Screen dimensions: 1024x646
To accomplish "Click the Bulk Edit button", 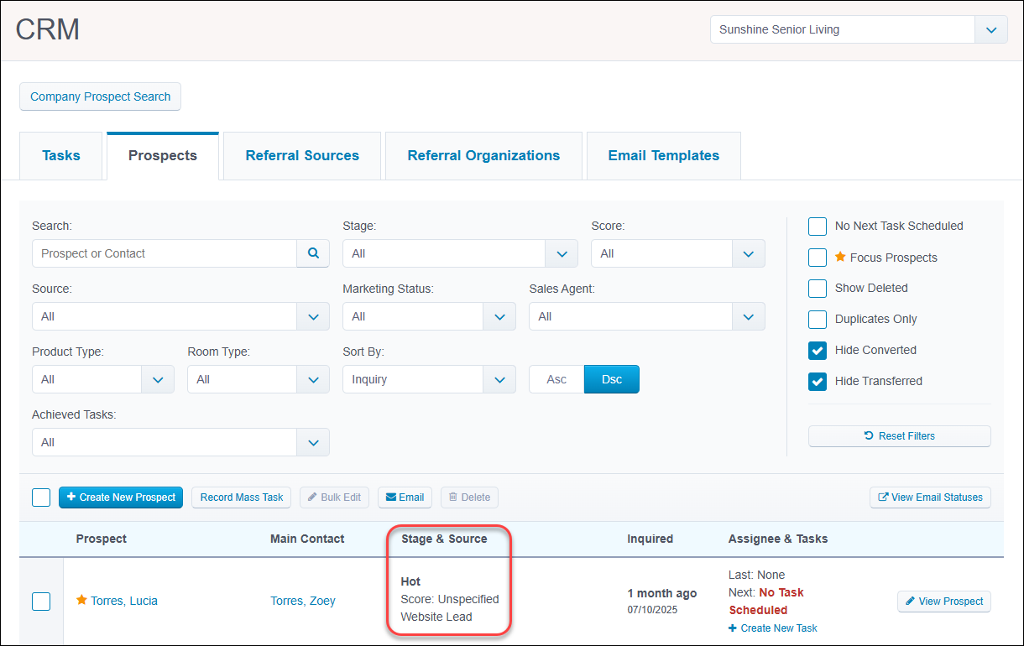I will pos(334,498).
